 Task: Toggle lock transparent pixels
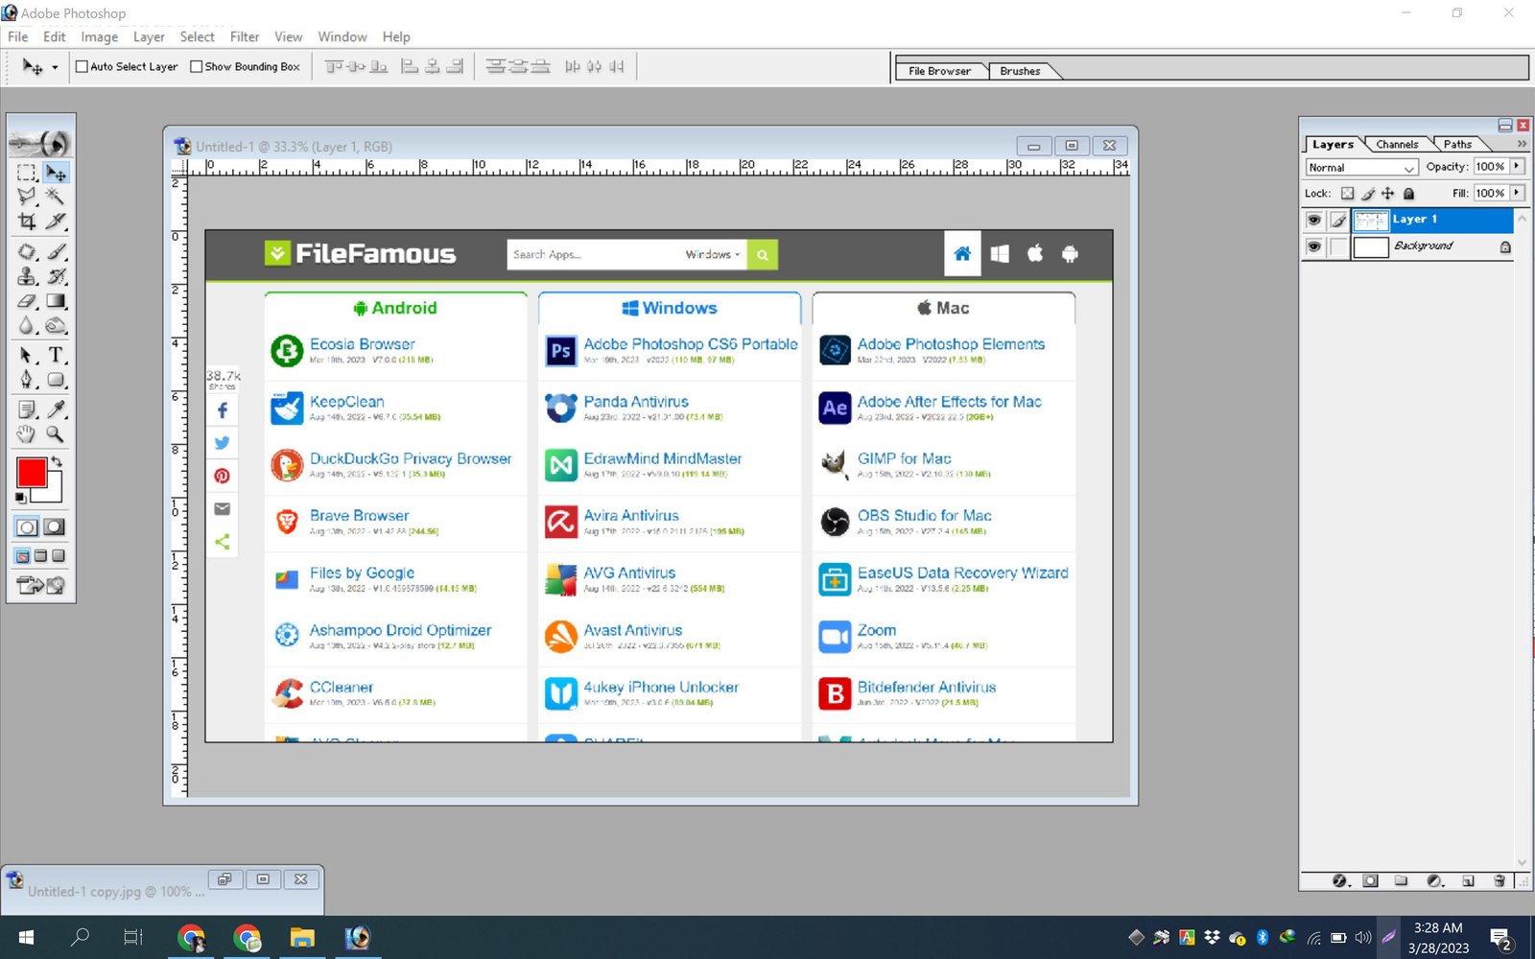pyautogui.click(x=1348, y=194)
